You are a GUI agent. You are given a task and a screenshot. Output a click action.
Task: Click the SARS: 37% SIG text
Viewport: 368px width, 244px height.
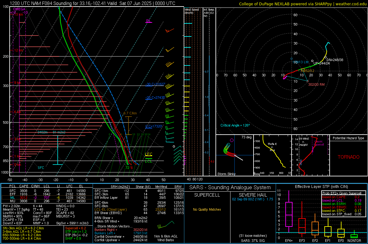(253, 241)
